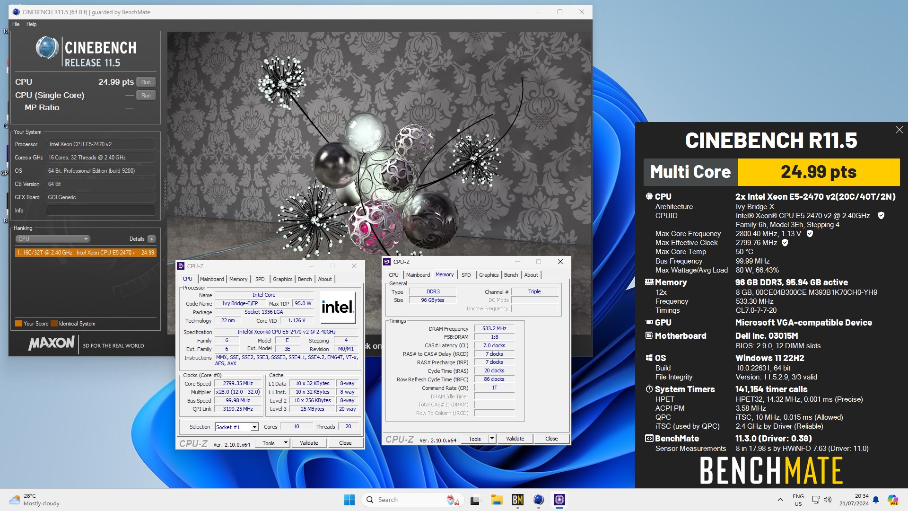908x511 pixels.
Task: Click the BenchMate OS Windows icon
Action: pos(649,358)
